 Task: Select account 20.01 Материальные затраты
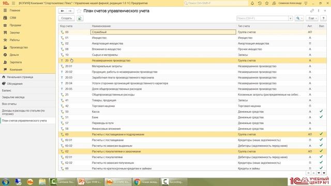click(192, 66)
